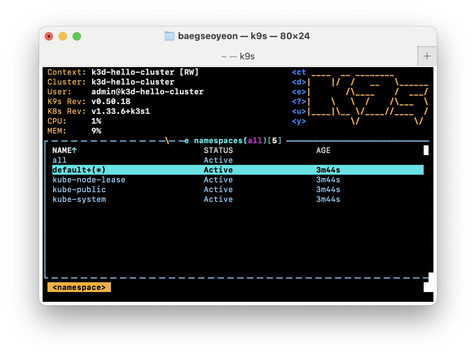Select the 'default+(*)' namespace row
The height and width of the screenshot is (357, 476).
[x=238, y=170]
